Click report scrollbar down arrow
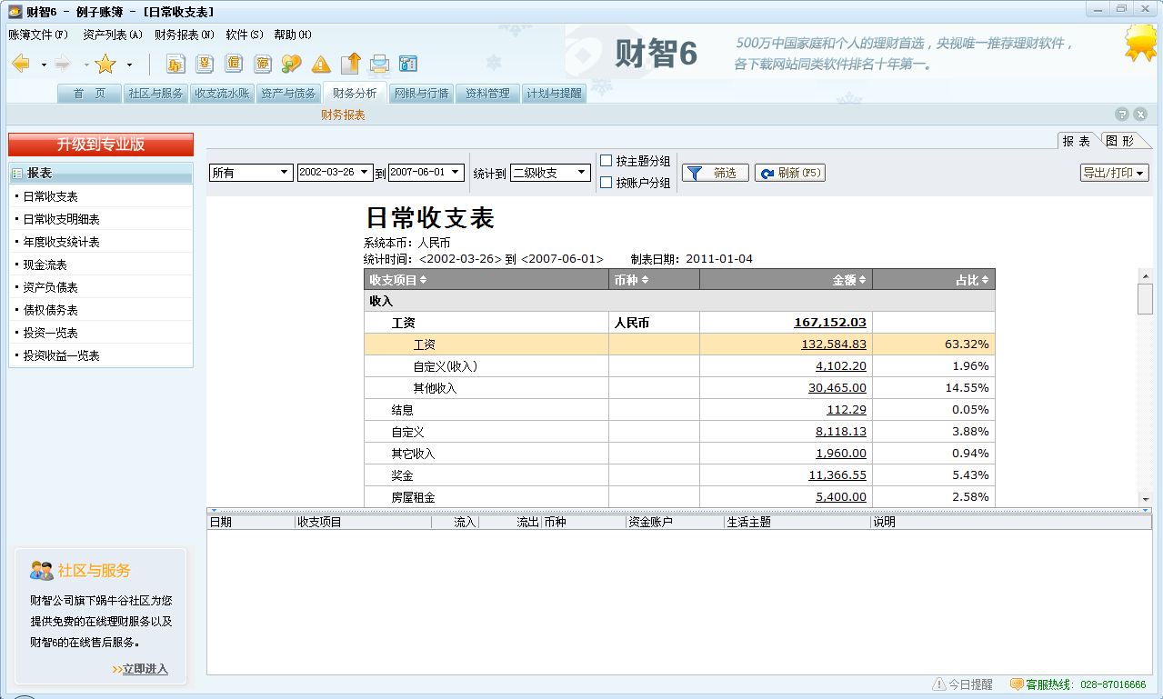1163x699 pixels. tap(1146, 499)
